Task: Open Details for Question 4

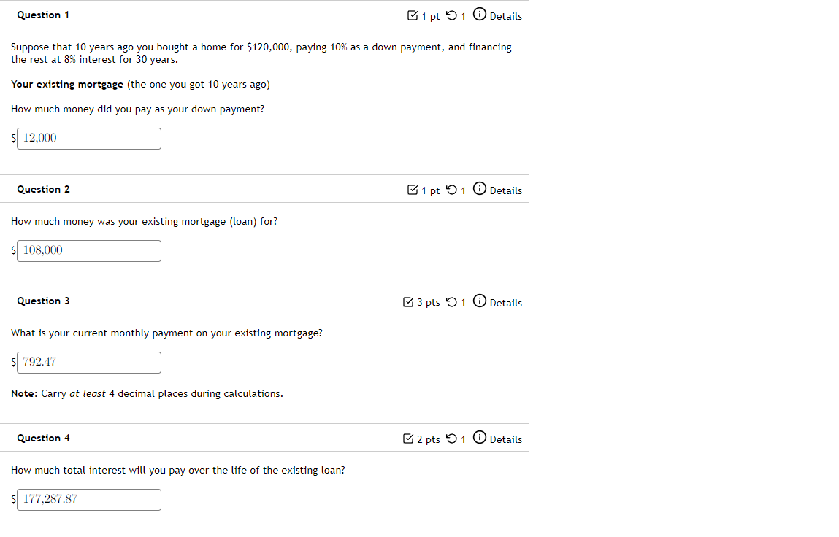Action: click(506, 439)
